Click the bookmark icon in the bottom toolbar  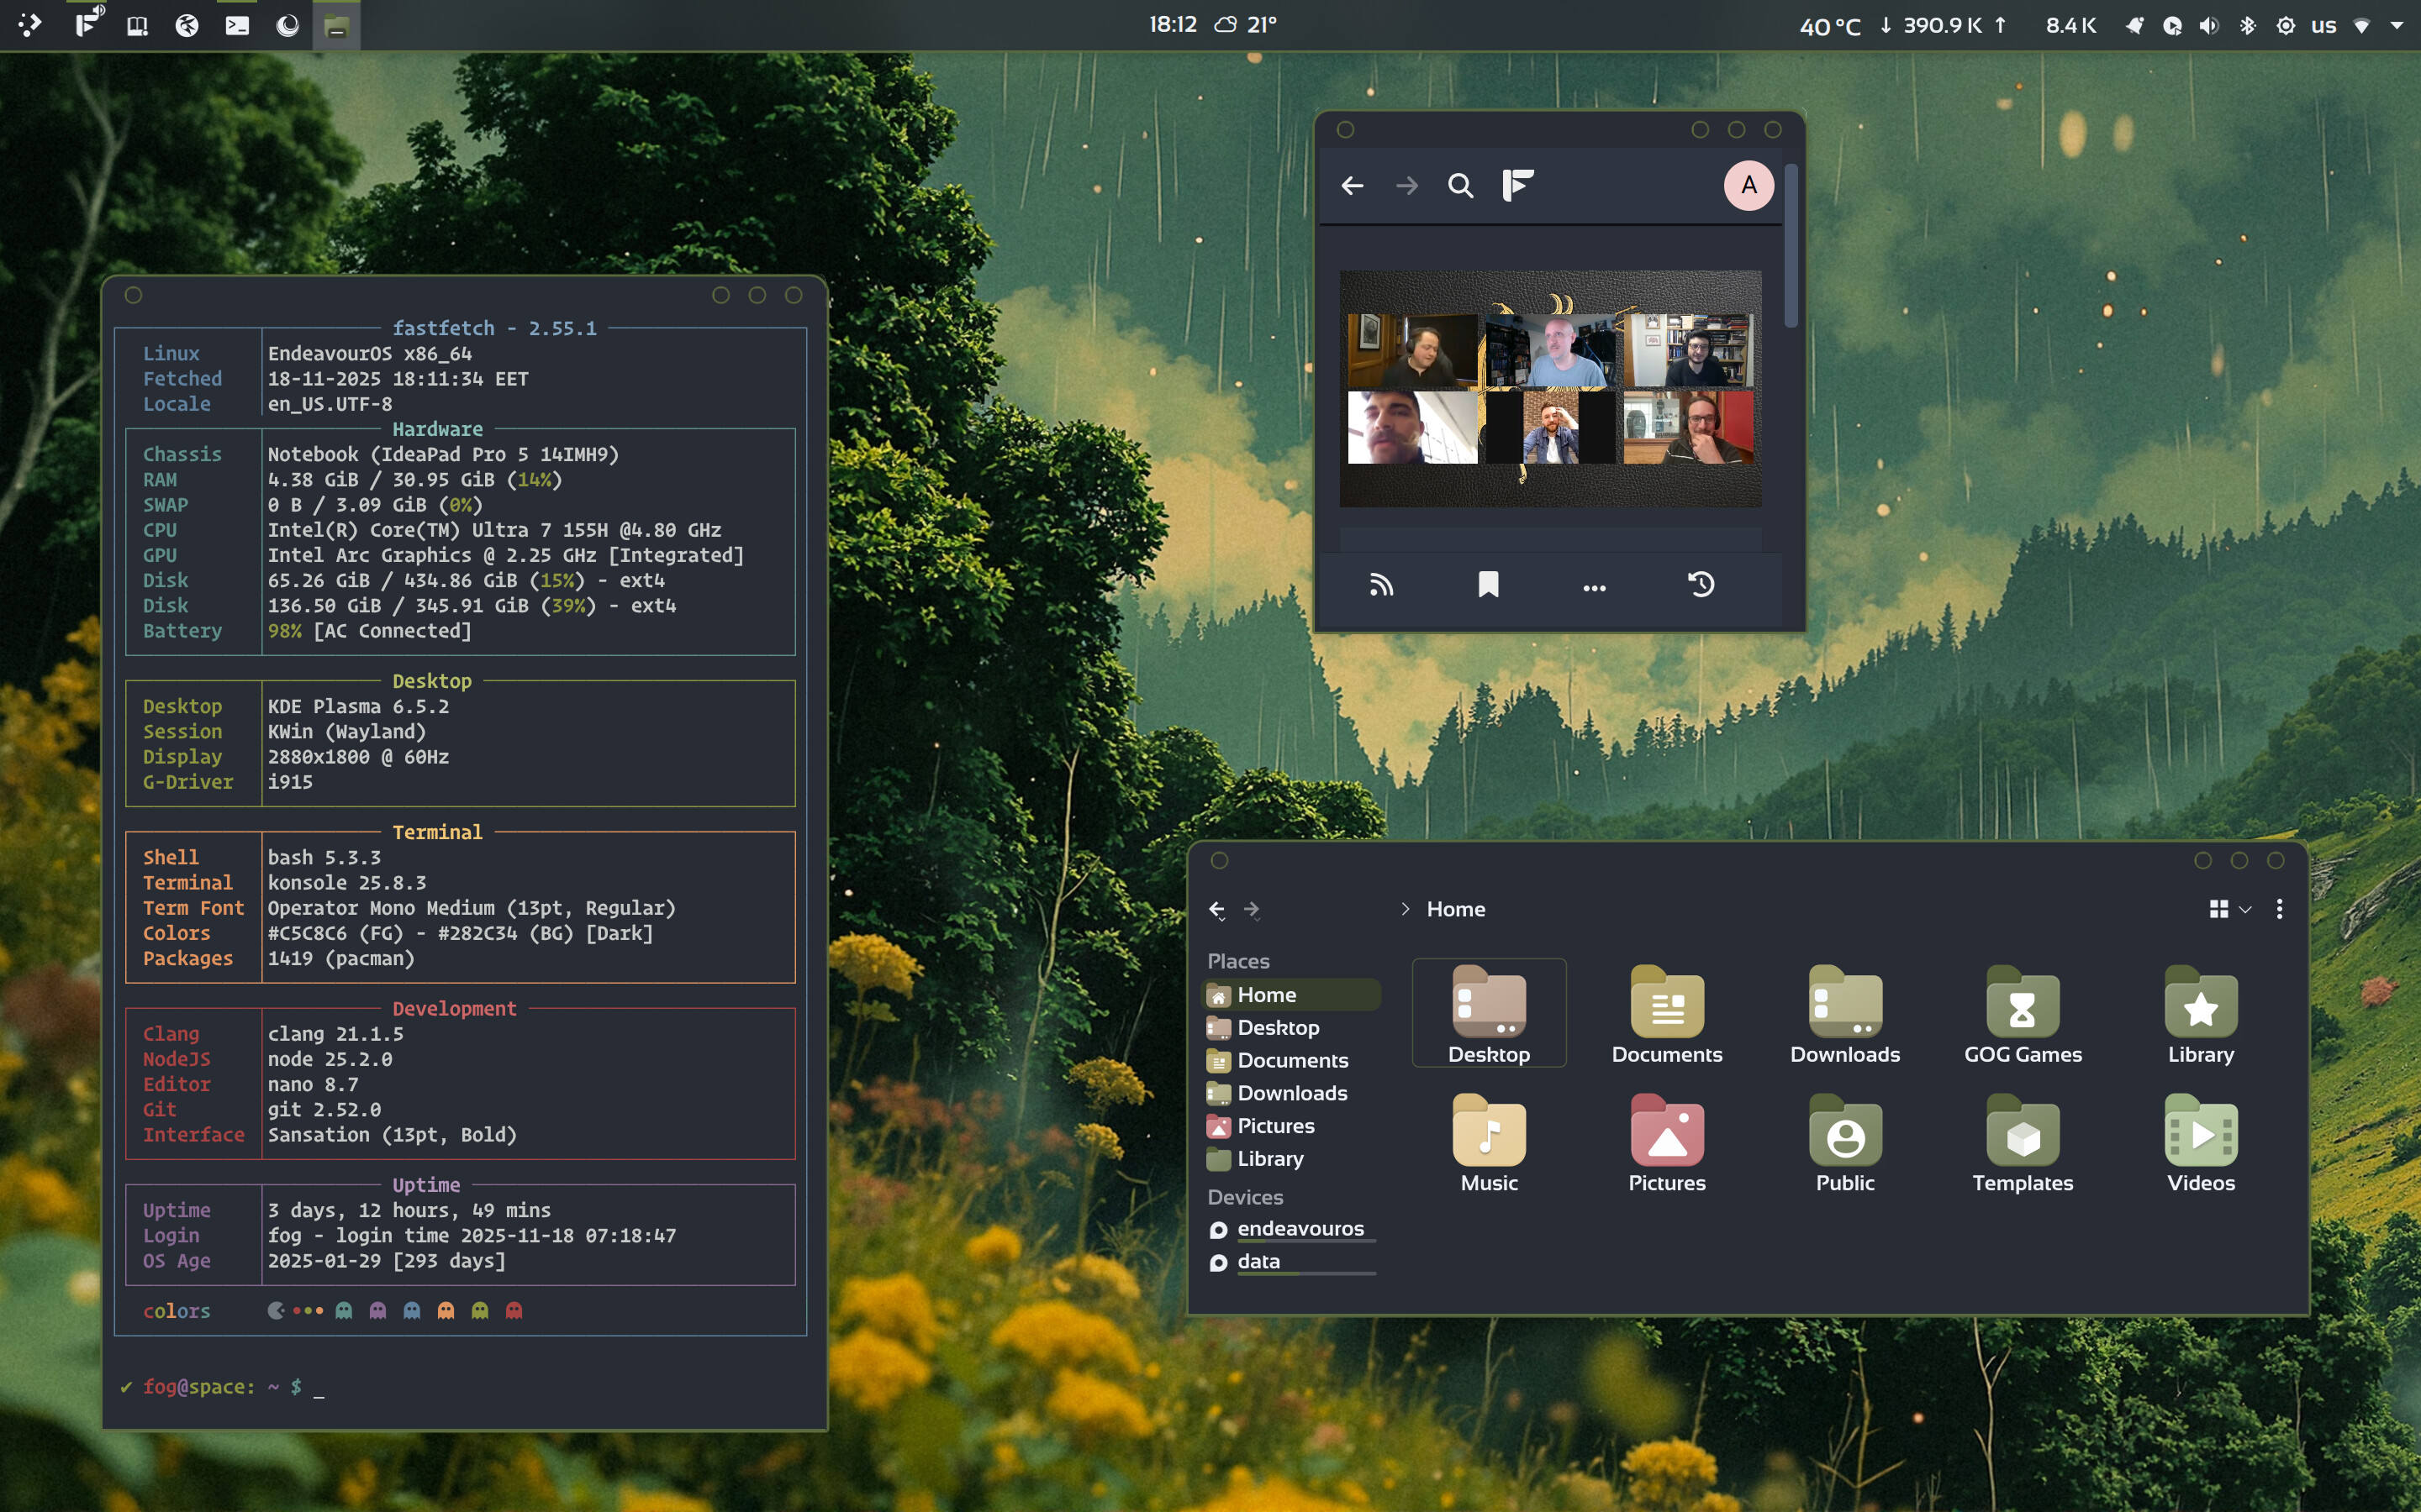pos(1488,585)
